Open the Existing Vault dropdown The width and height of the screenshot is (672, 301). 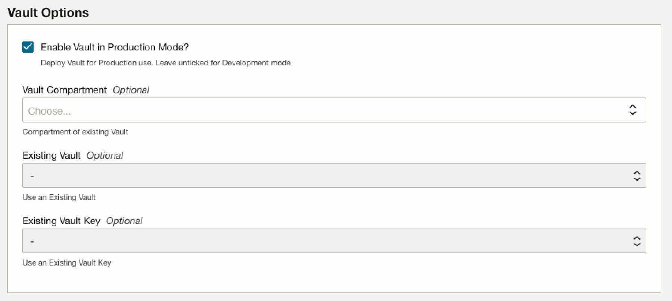coord(334,175)
